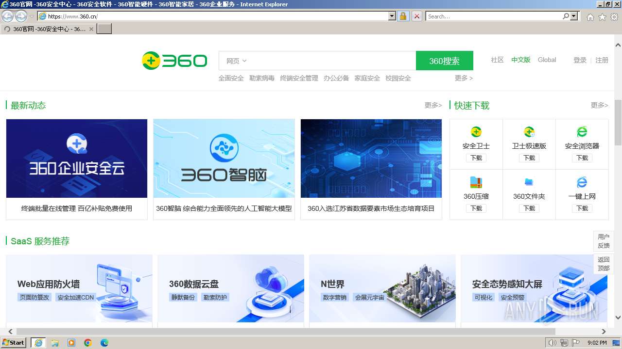Open recent pages dropdown beside Forward button

click(x=32, y=16)
